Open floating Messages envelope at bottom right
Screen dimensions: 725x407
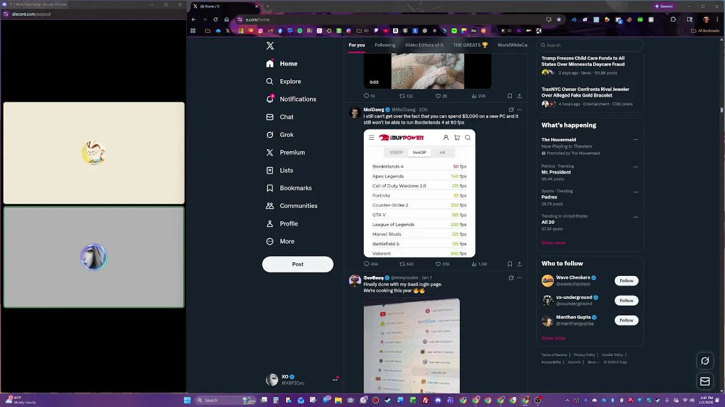coord(705,382)
